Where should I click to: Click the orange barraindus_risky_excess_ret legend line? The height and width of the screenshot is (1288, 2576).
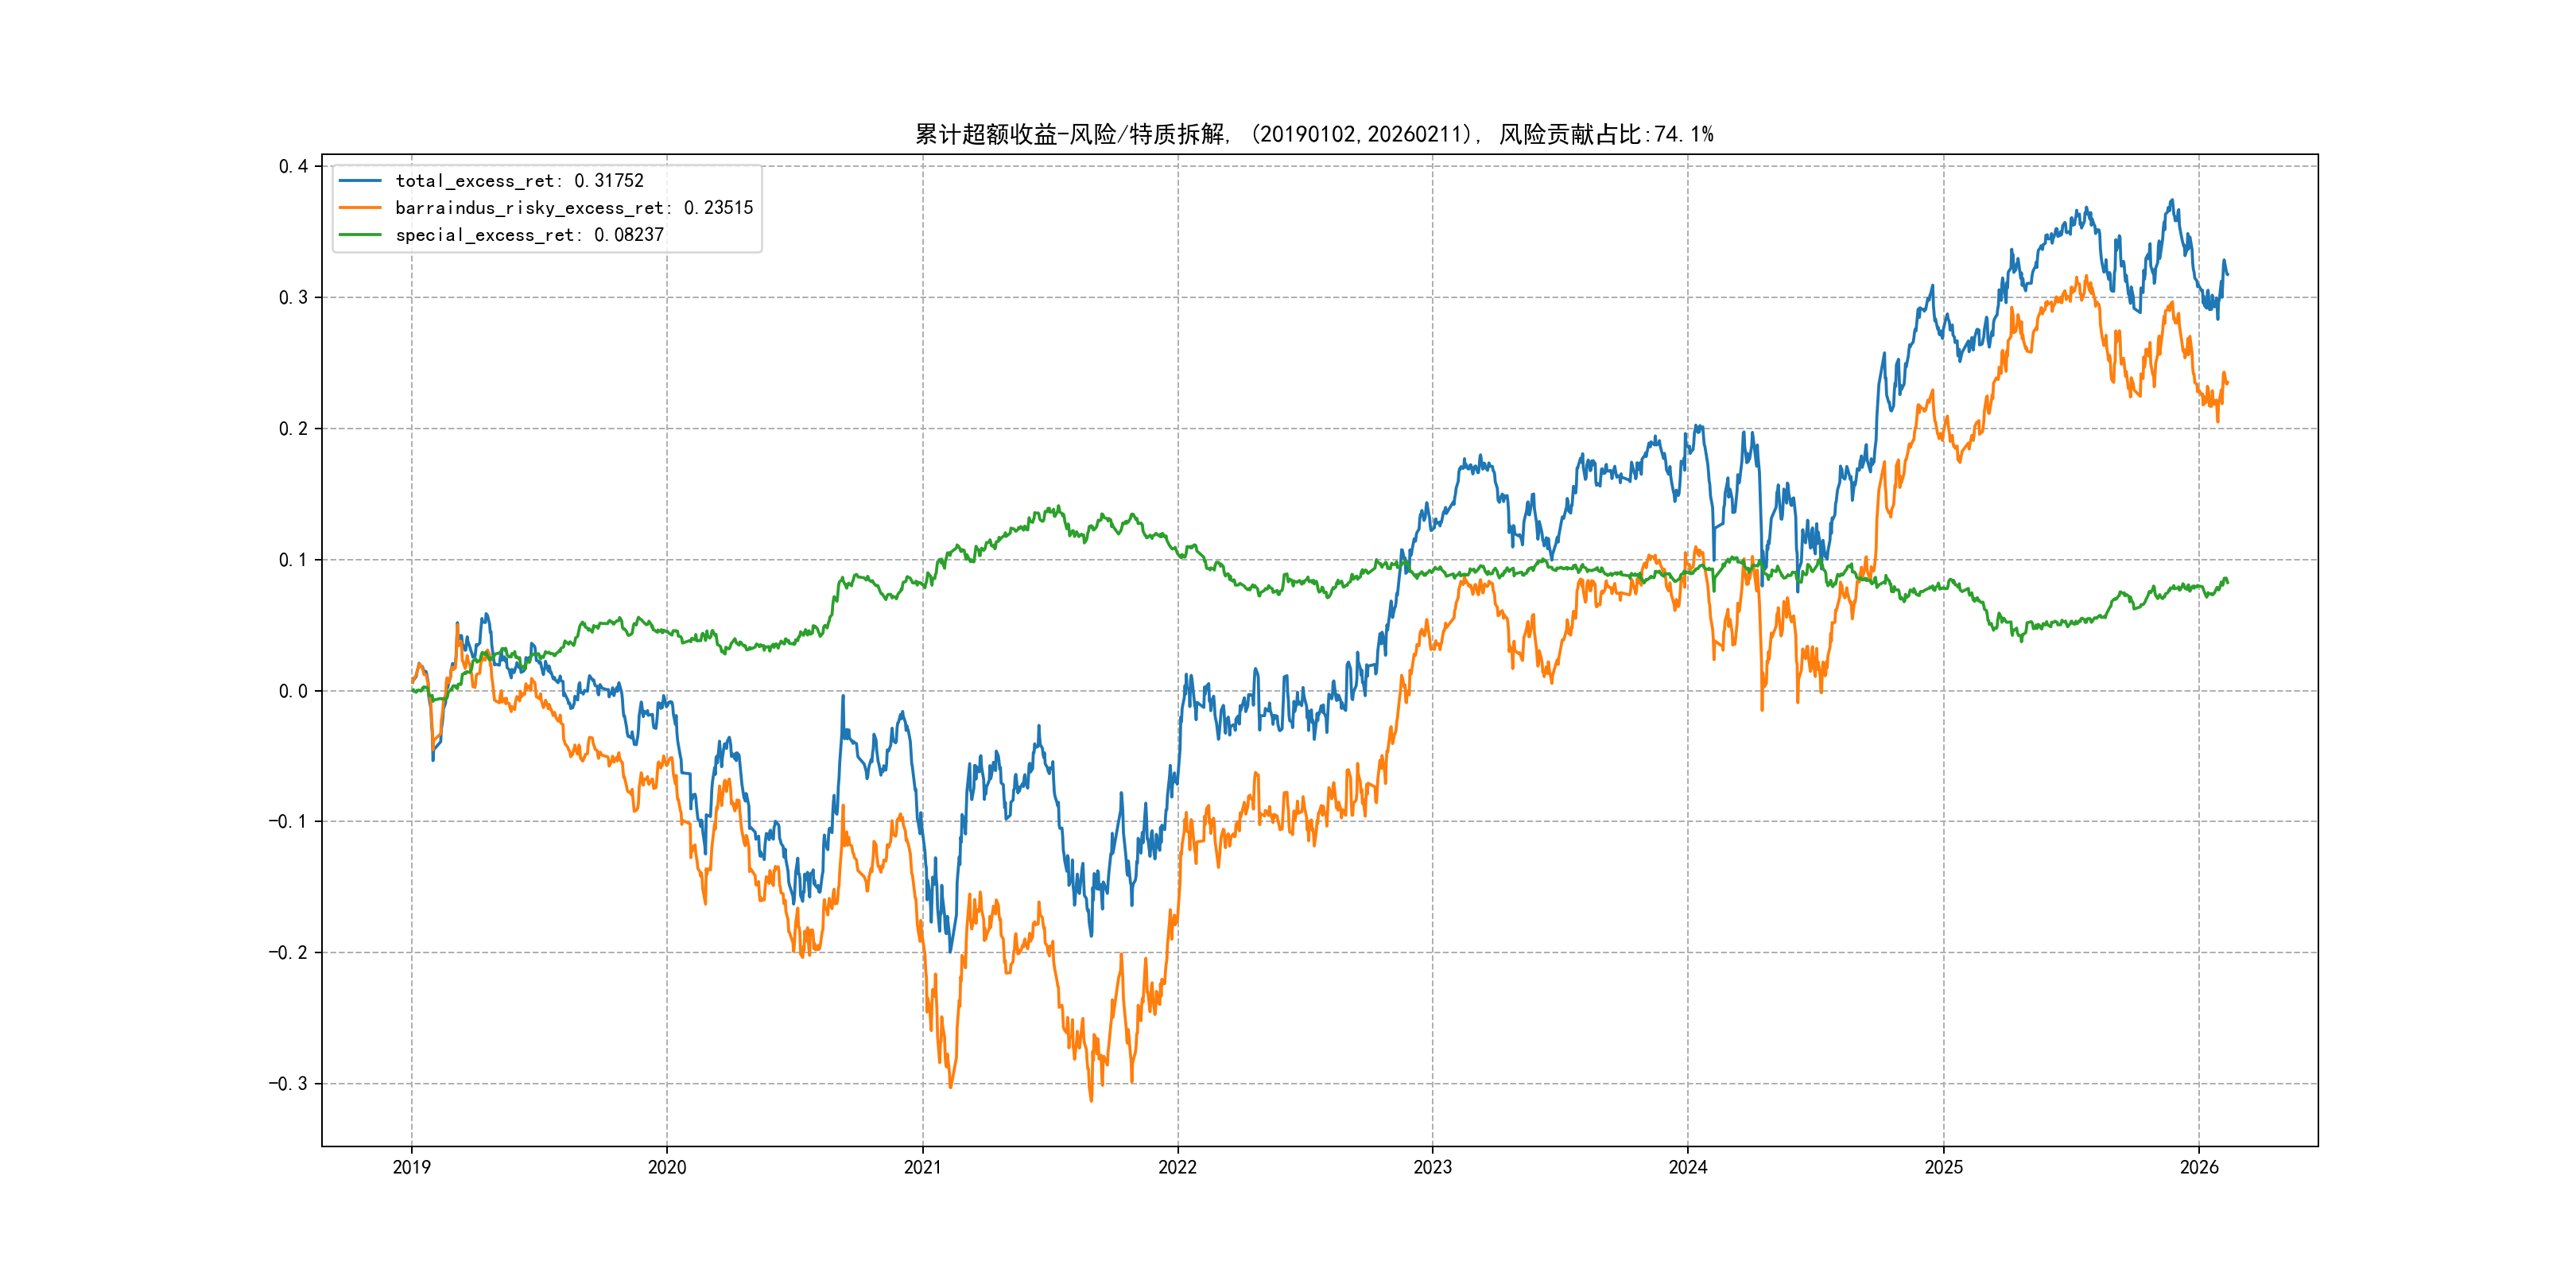[x=360, y=208]
